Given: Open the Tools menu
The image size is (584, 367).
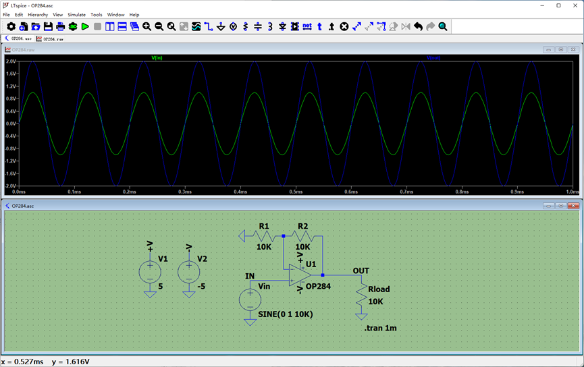Looking at the screenshot, I should [96, 15].
